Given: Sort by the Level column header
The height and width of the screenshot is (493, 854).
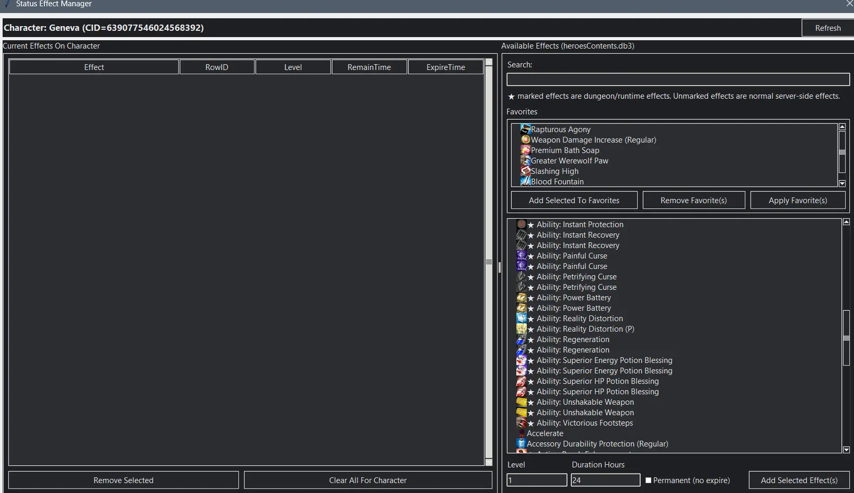Looking at the screenshot, I should coord(293,67).
